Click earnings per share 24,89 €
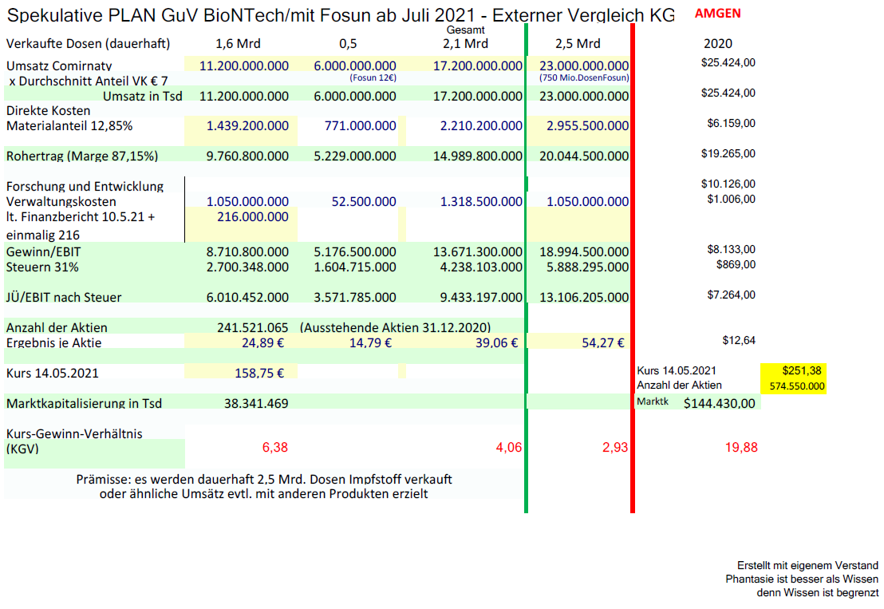The height and width of the screenshot is (609, 884). pyautogui.click(x=262, y=343)
